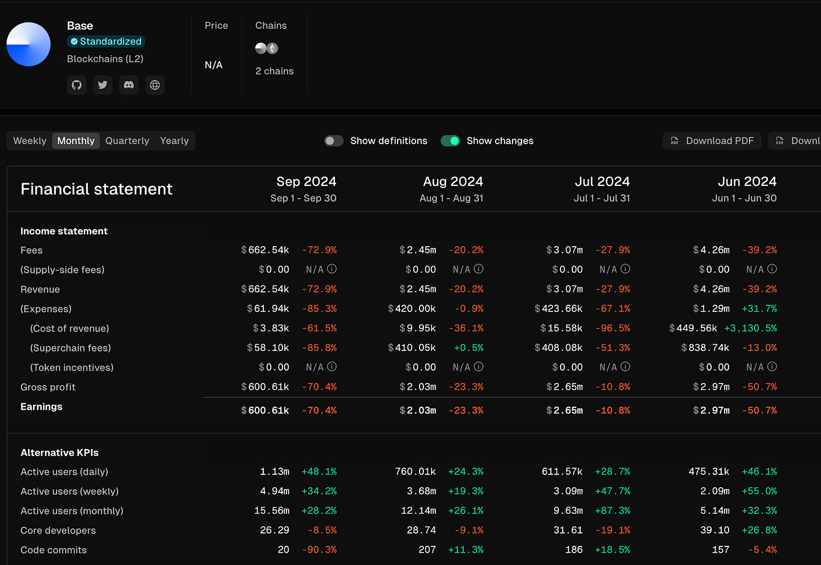Click the verified checkmark in Standardized badge

pos(74,42)
